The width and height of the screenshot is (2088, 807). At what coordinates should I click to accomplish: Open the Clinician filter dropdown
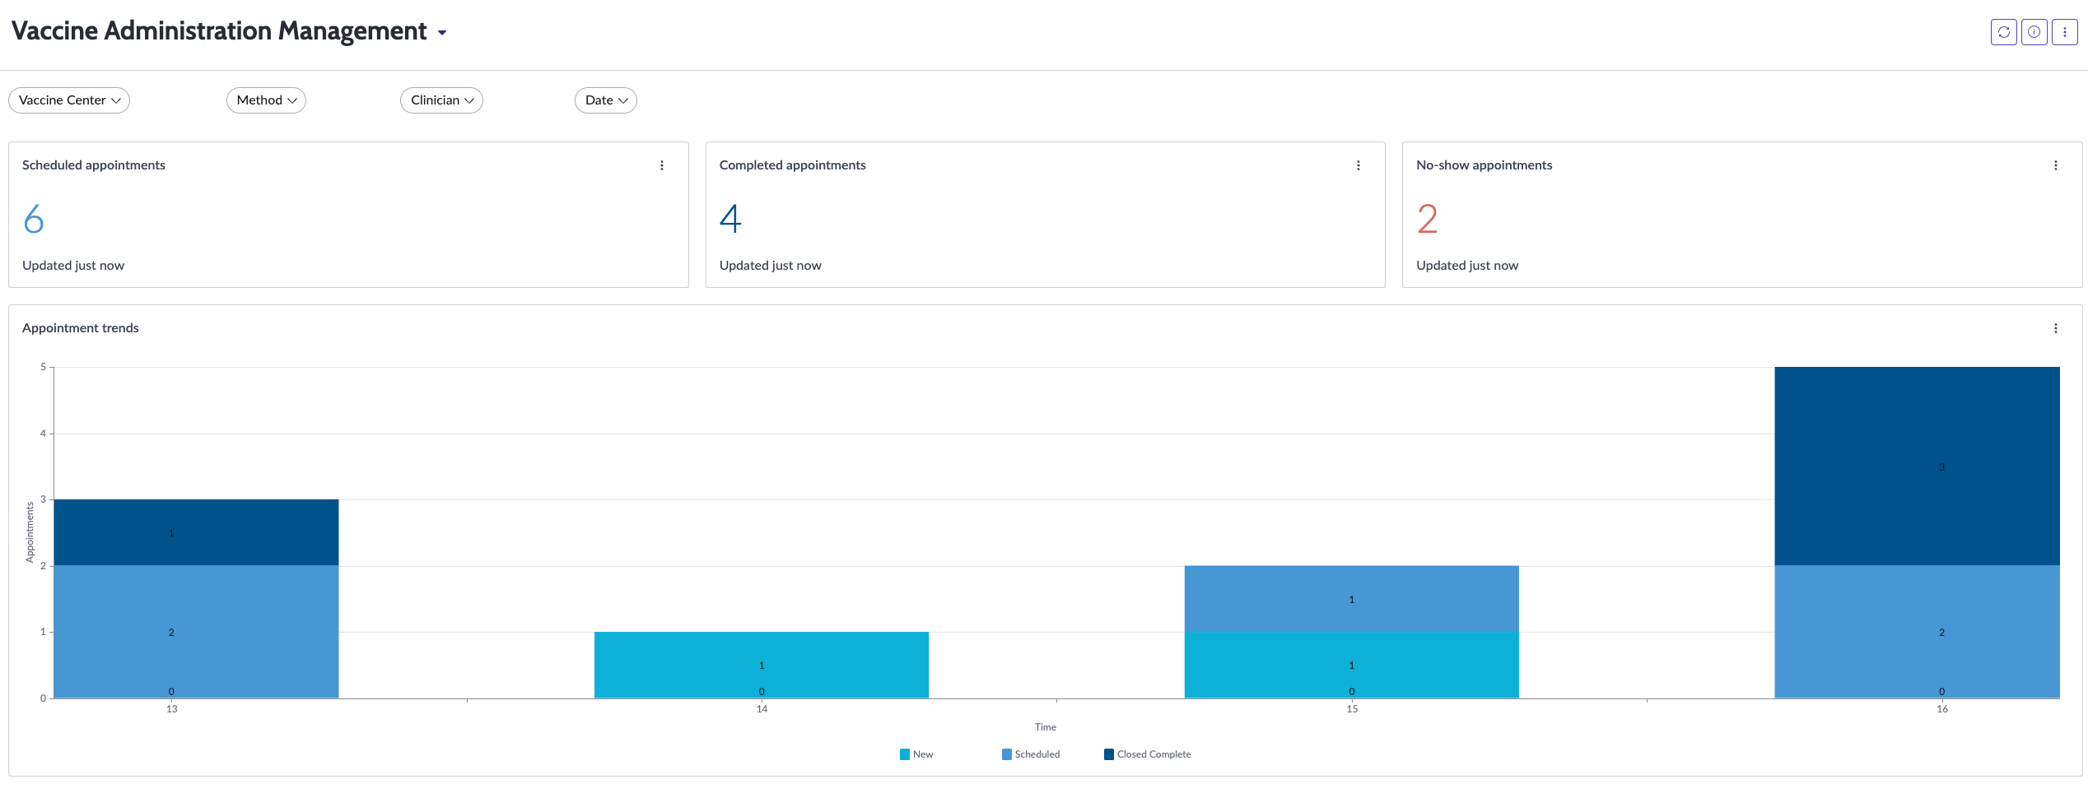click(441, 100)
